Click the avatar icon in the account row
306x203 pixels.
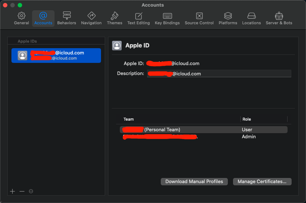click(22, 56)
